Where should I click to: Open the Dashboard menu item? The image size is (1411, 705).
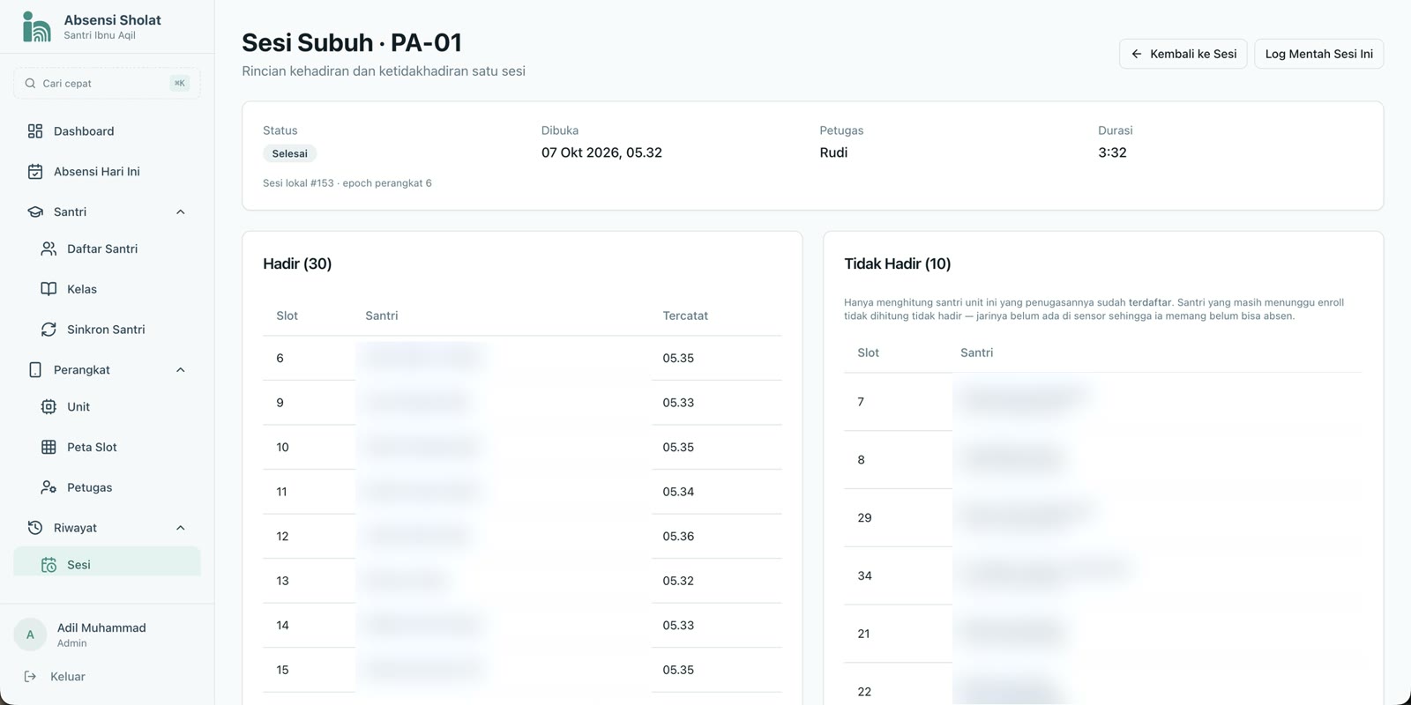point(107,131)
